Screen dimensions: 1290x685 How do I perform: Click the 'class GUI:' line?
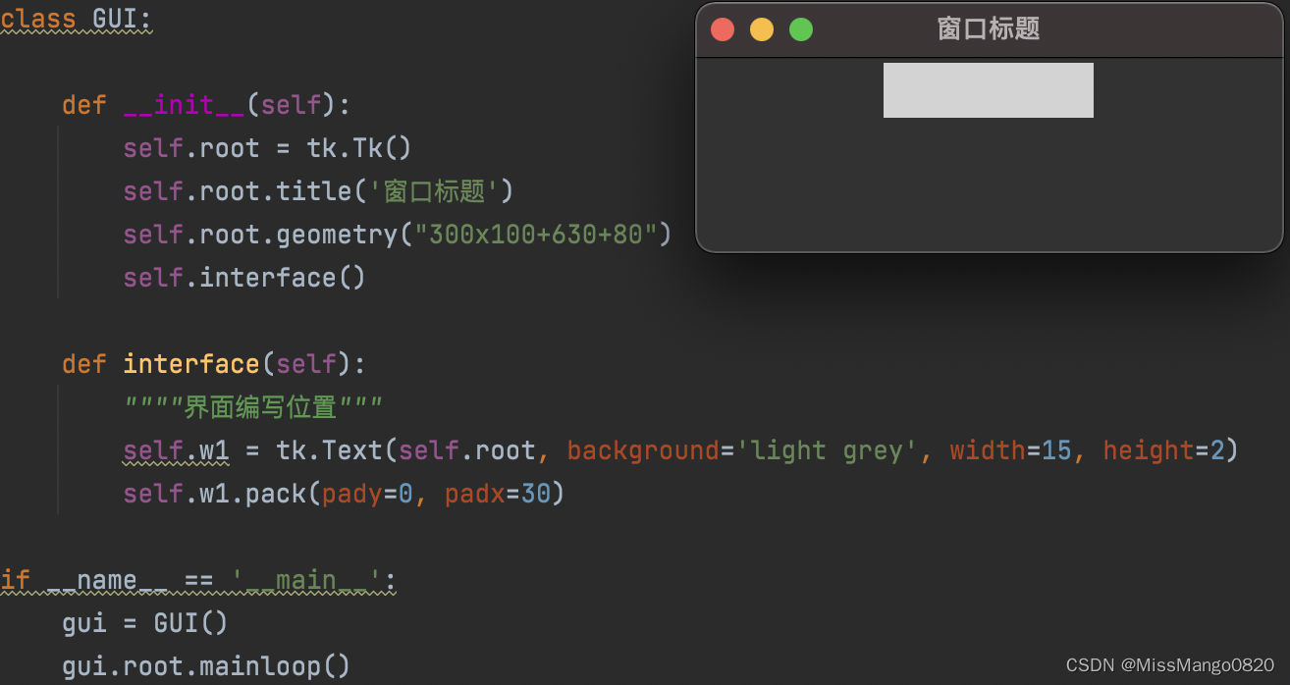click(x=77, y=18)
